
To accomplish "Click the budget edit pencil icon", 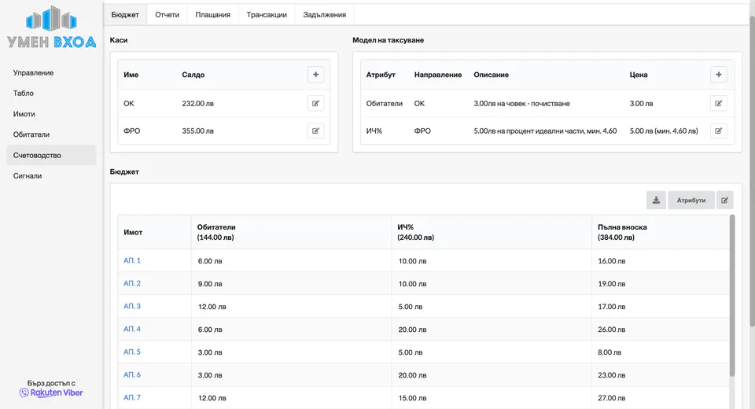I will (x=724, y=200).
